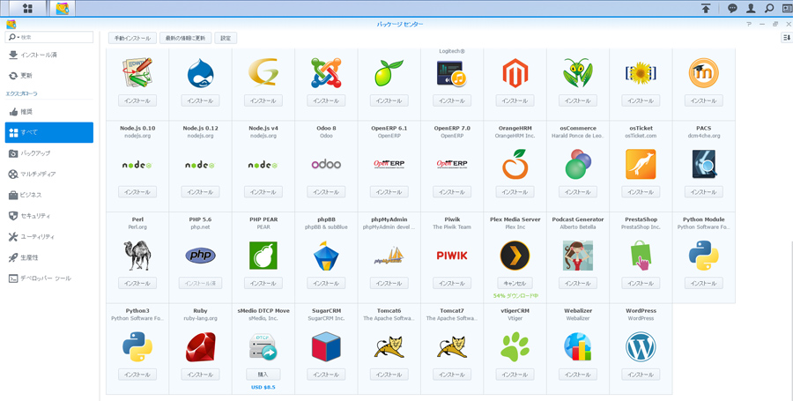Viewport: 793px width, 401px height.
Task: Select the Magento package icon
Action: tap(515, 73)
